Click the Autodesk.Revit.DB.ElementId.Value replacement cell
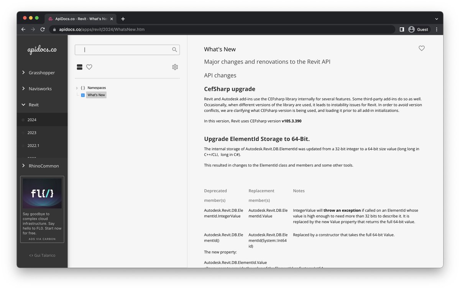The image size is (460, 290). click(268, 213)
